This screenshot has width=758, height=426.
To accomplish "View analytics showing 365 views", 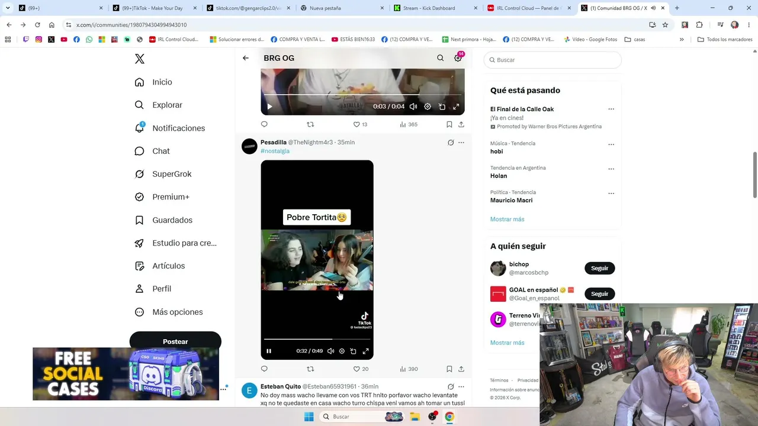I will tap(409, 124).
